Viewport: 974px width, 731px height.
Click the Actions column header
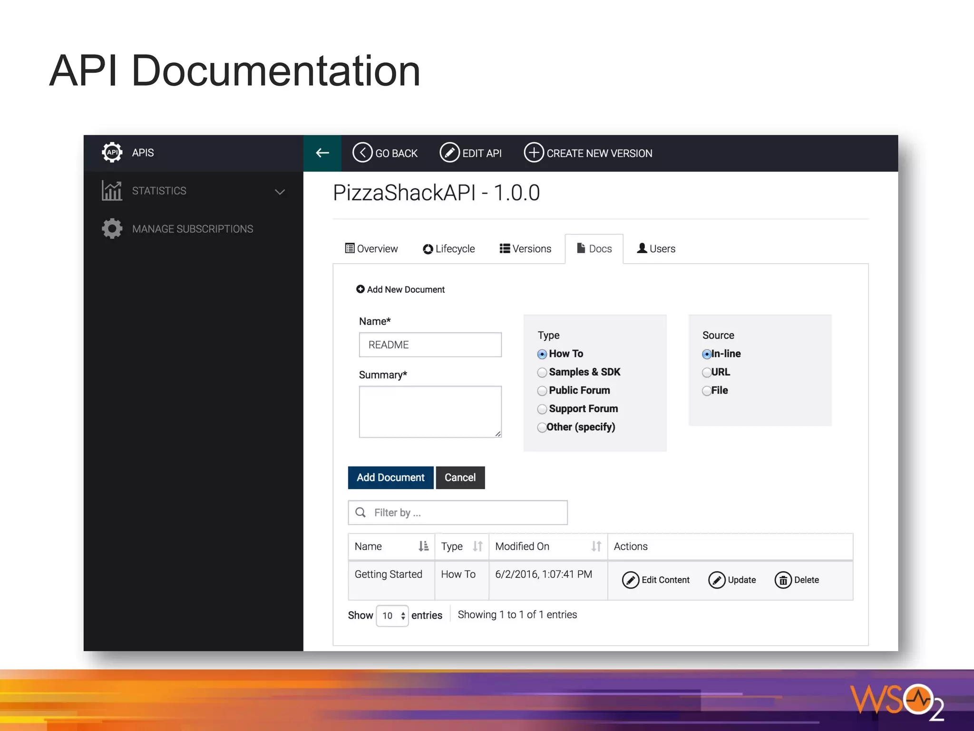(730, 546)
